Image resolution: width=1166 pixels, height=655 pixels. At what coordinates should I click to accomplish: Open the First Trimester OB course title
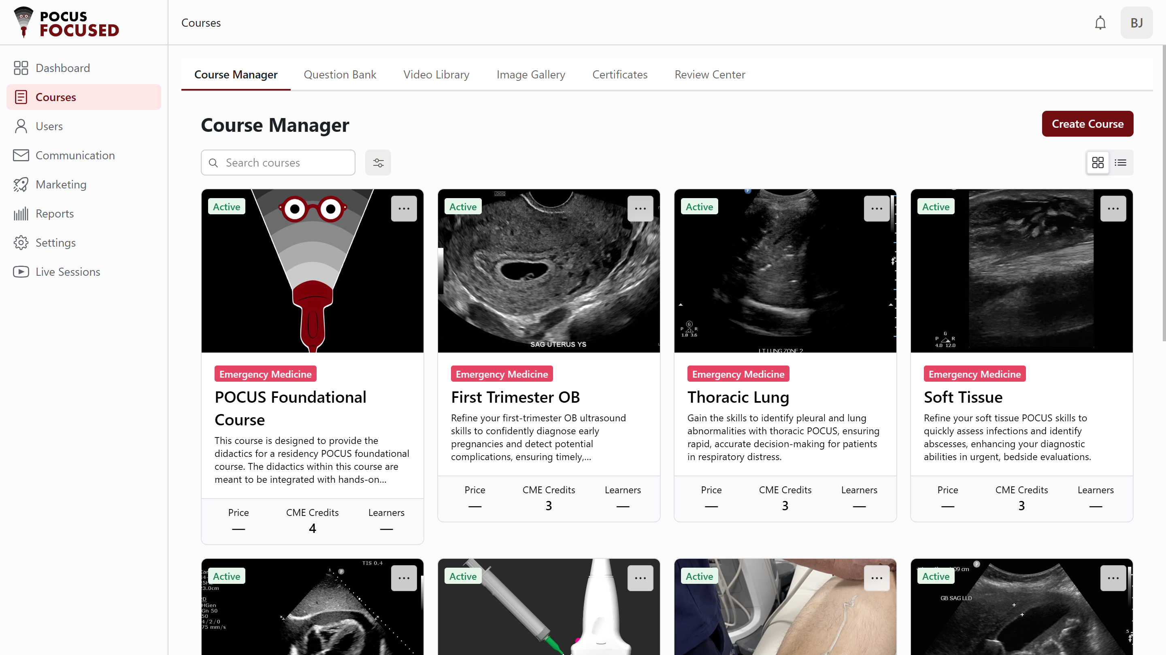click(x=515, y=397)
